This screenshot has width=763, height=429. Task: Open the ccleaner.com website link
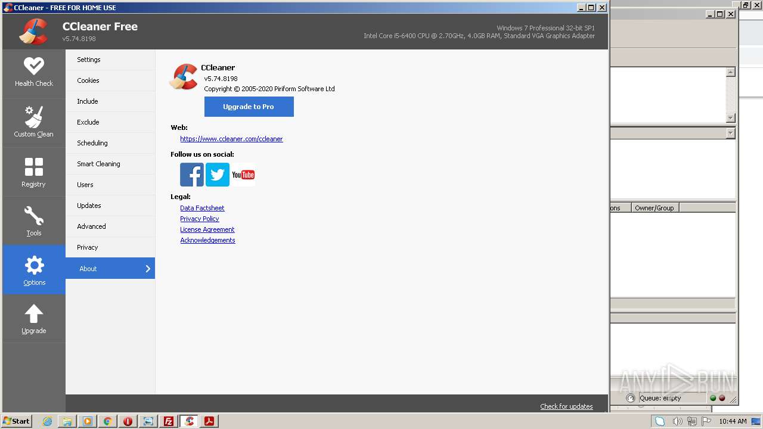pyautogui.click(x=231, y=139)
